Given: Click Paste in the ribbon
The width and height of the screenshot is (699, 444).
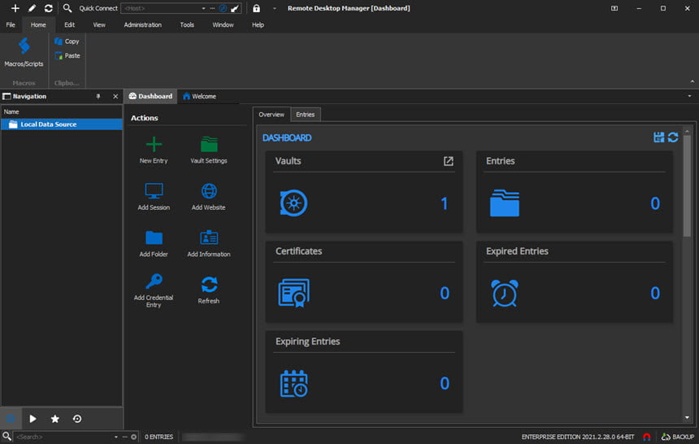Looking at the screenshot, I should tap(67, 56).
